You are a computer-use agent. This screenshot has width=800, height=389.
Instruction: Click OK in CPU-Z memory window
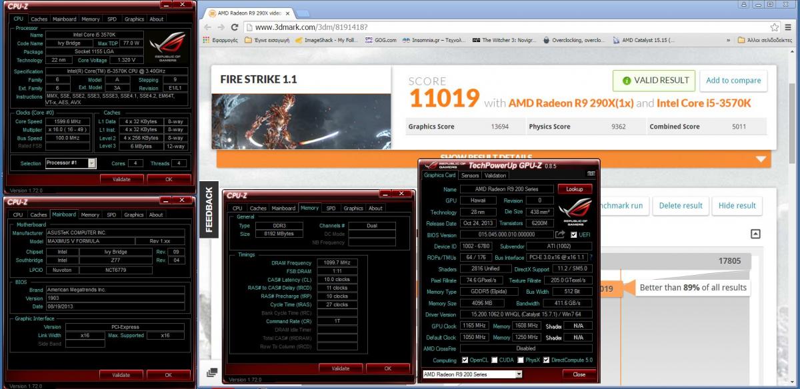pos(388,368)
